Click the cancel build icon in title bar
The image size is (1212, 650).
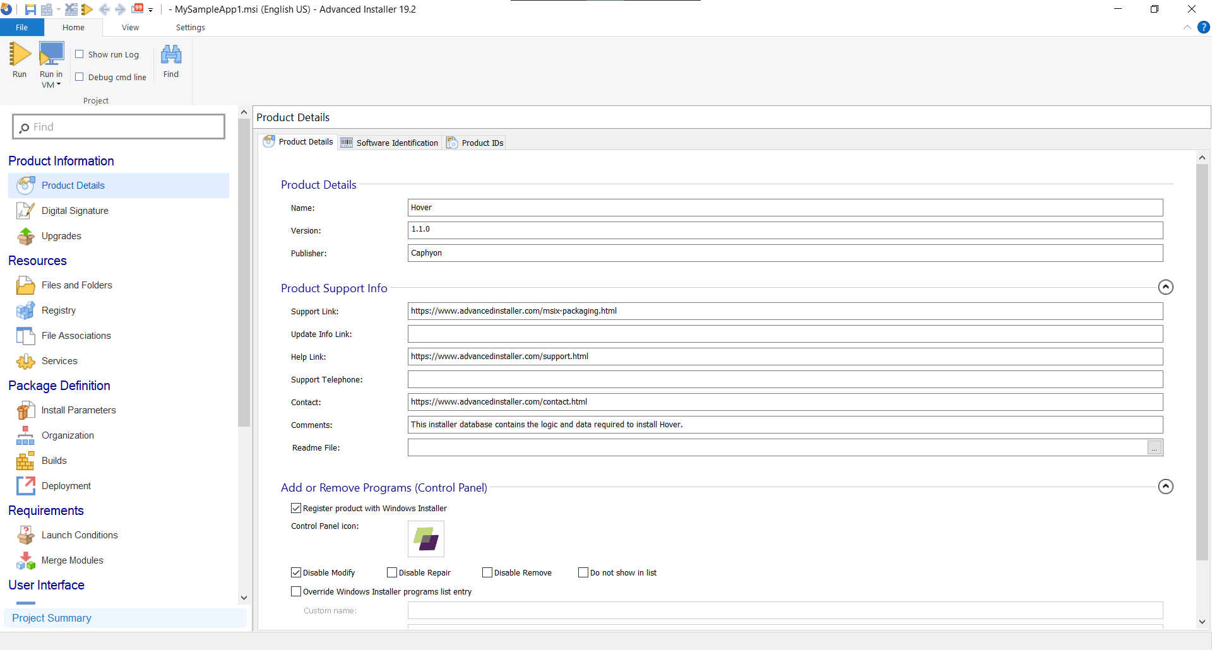(x=71, y=9)
